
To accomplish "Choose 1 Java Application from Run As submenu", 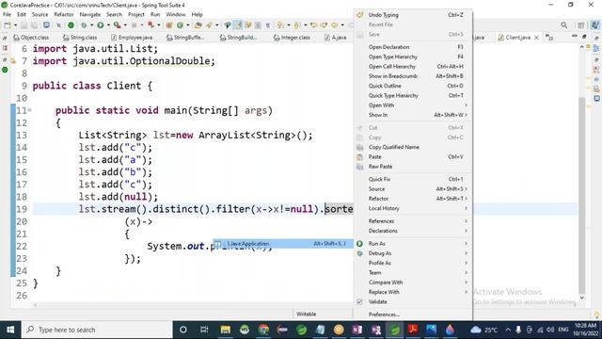I will pos(283,244).
